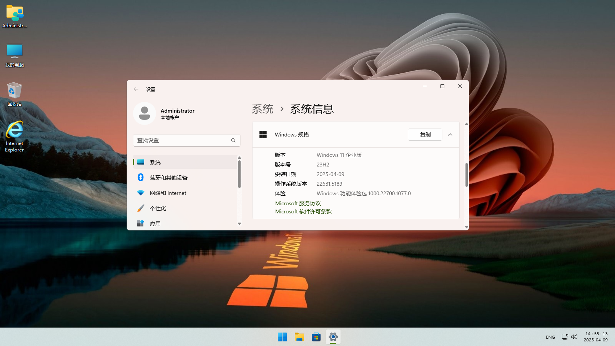Click the back arrow in Settings
Screen dimensions: 615x346
[x=136, y=89]
